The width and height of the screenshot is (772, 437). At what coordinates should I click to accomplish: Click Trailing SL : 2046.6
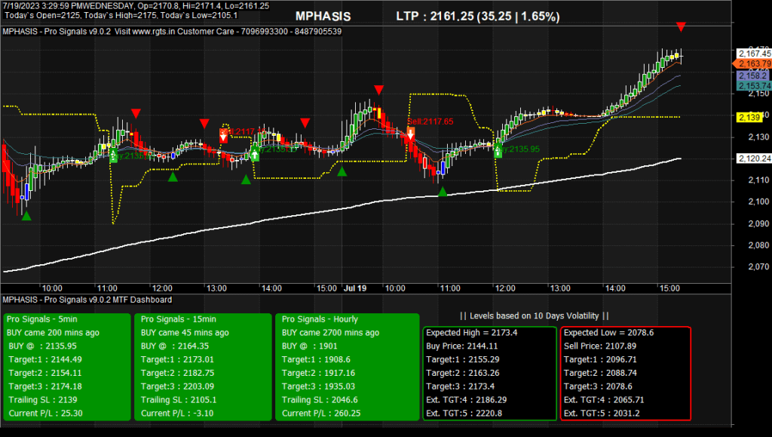coord(320,399)
